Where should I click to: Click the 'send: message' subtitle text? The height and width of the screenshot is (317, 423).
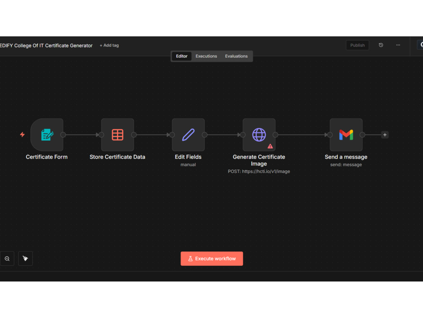tap(346, 164)
